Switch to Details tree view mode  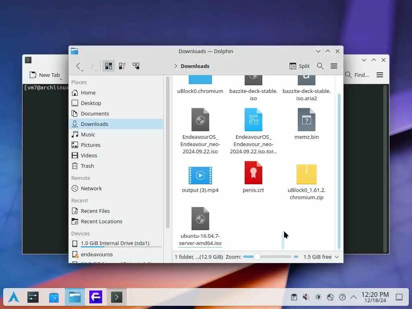pos(136,66)
